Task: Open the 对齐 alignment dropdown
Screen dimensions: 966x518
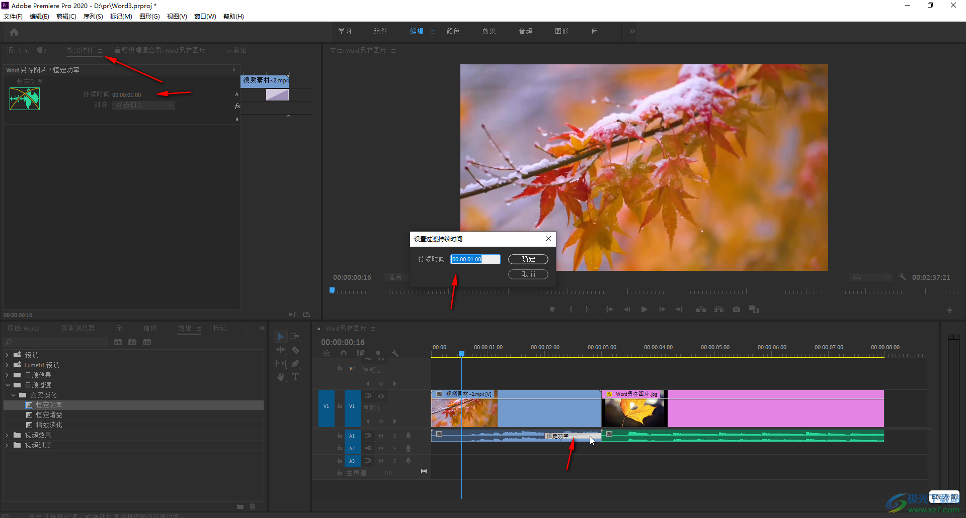Action: 143,105
